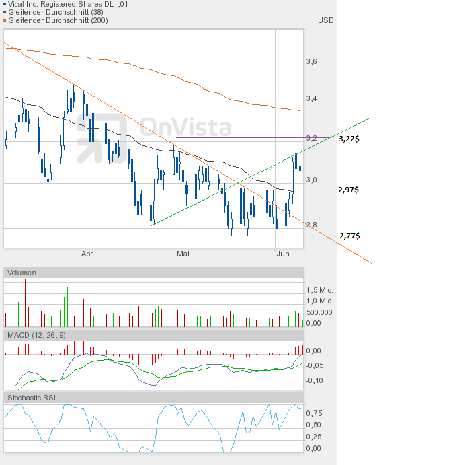The image size is (455, 465).
Task: Select the Vical Inc. Registered Shares legend label
Action: 68,4
